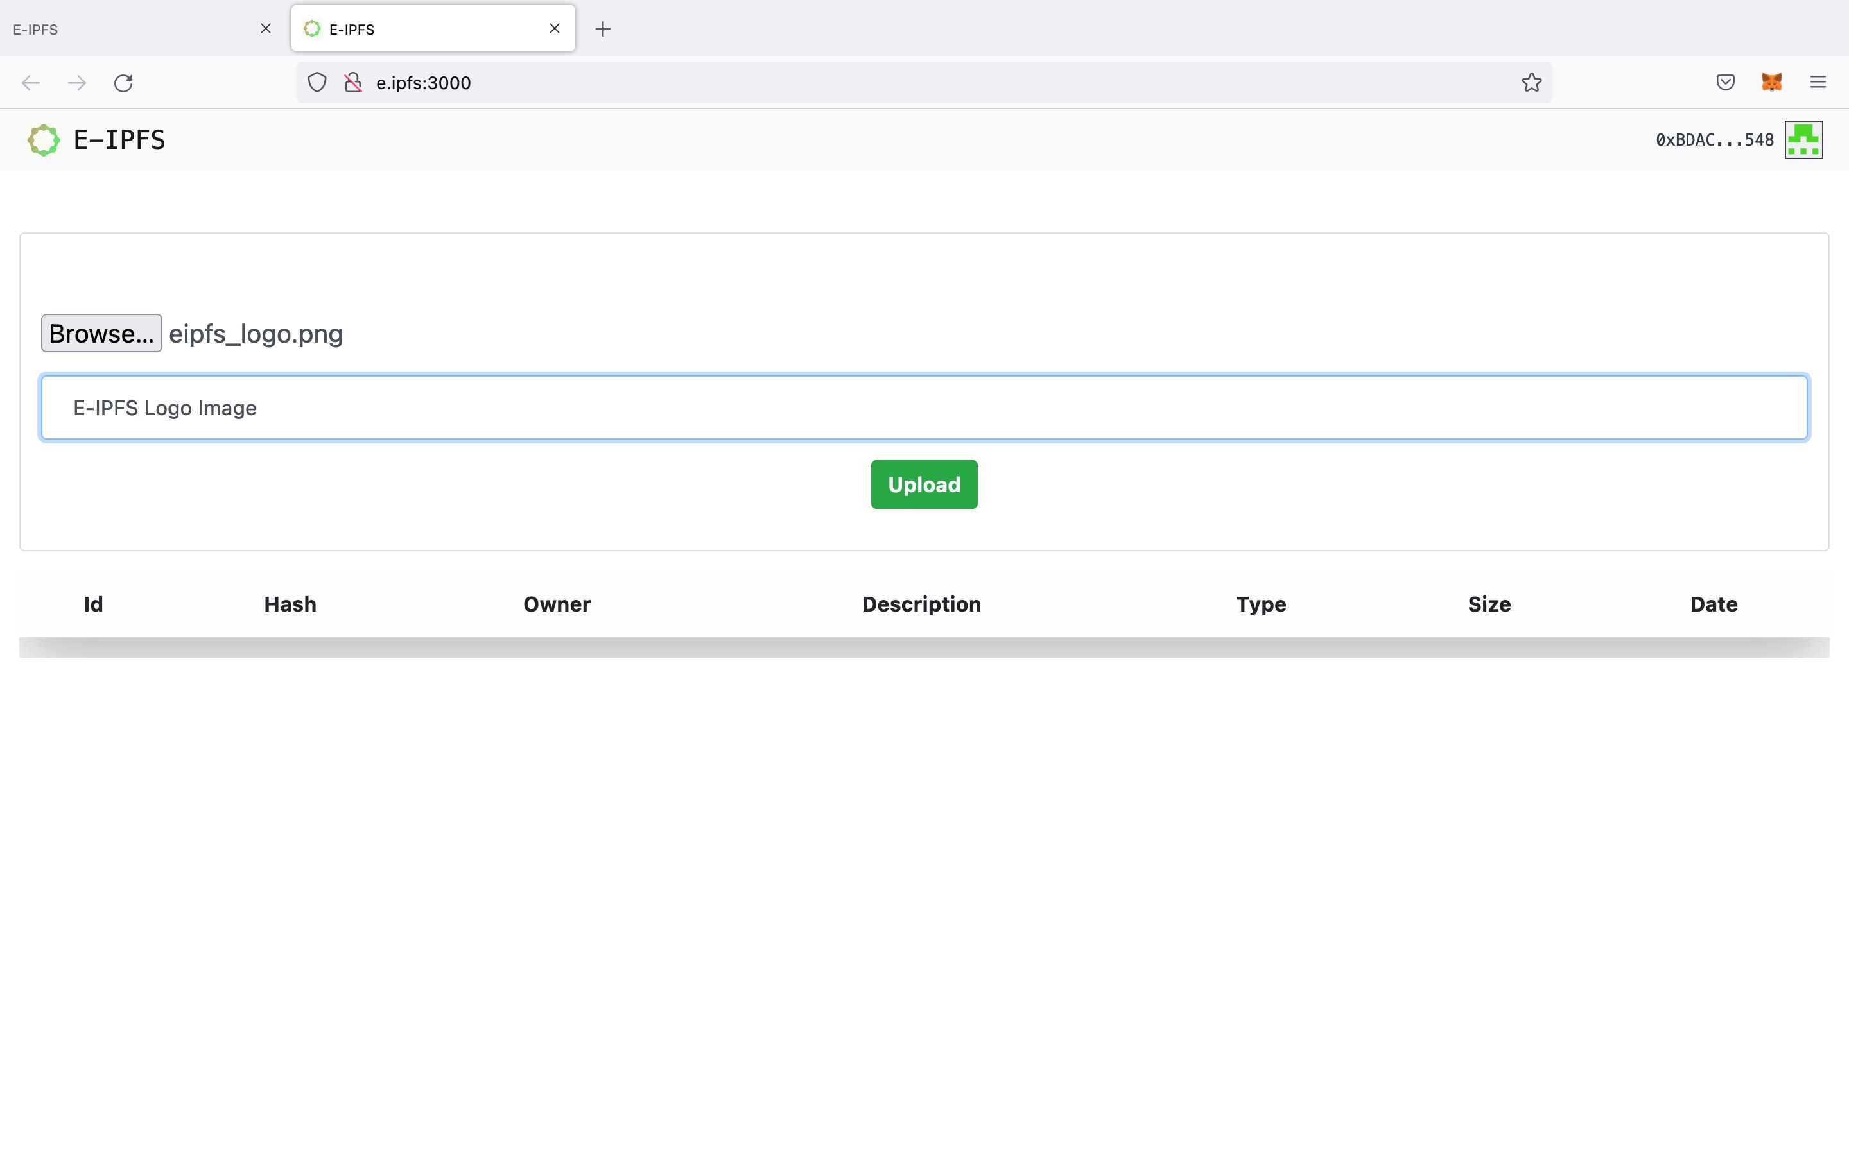Click the Owner column header
The height and width of the screenshot is (1155, 1849).
(x=557, y=604)
